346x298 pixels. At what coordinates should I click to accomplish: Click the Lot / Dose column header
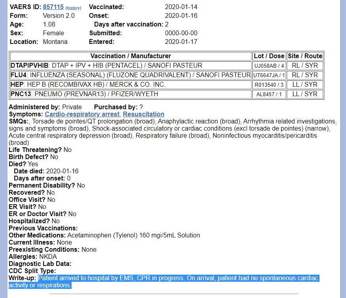269,56
